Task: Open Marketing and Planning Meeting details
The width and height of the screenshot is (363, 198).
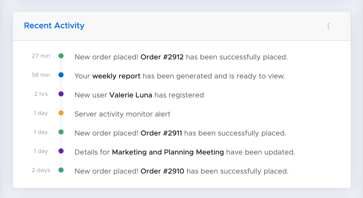Action: click(168, 152)
